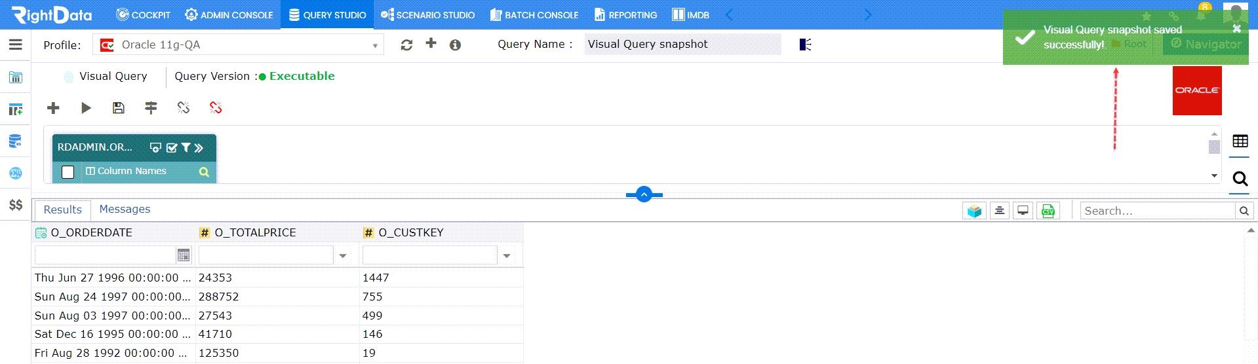Open the ADMIN CONSOLE menu
Viewport: 1258px width, 364px height.
tap(229, 14)
